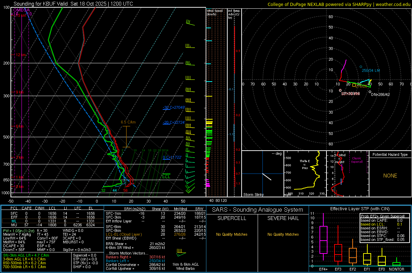Click the MeanW = 7.4g/kg value

pos(17,234)
